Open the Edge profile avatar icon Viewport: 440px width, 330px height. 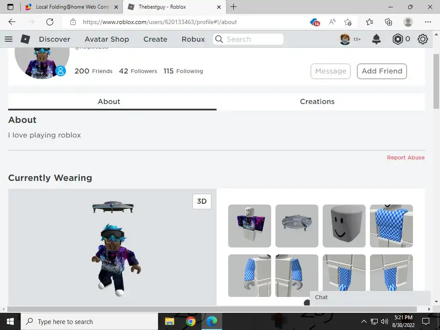tap(408, 22)
